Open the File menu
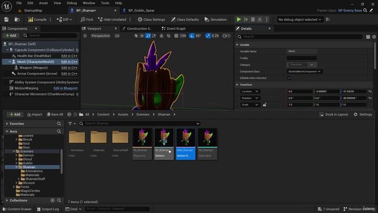This screenshot has width=378, height=213. click(x=19, y=3)
